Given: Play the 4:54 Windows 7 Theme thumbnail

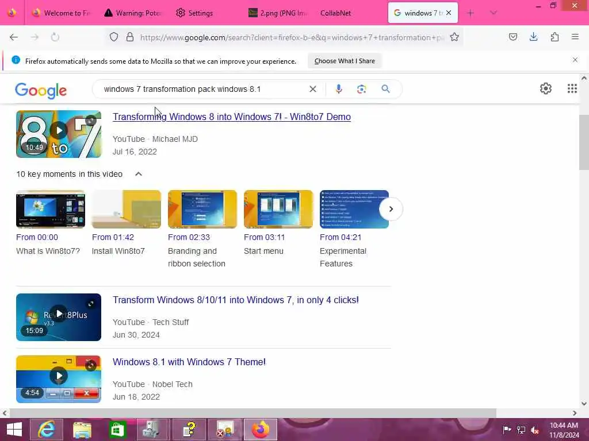Looking at the screenshot, I should pyautogui.click(x=59, y=379).
